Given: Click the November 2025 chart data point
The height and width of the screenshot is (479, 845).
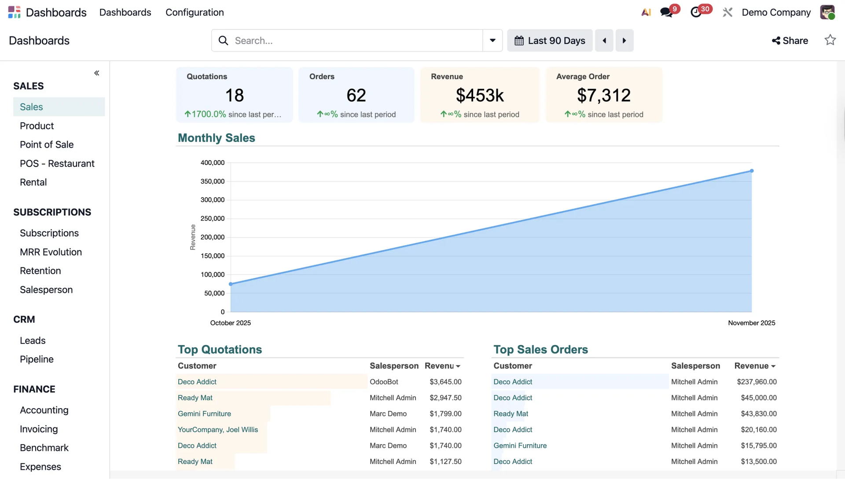Looking at the screenshot, I should (x=752, y=171).
